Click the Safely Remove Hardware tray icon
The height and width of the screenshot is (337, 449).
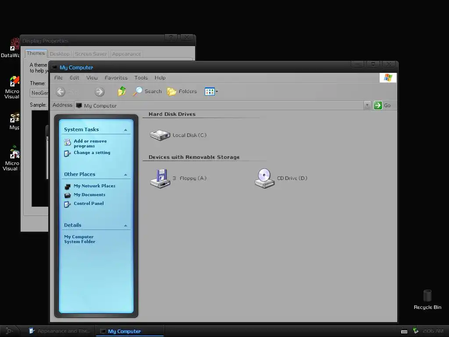pos(416,331)
